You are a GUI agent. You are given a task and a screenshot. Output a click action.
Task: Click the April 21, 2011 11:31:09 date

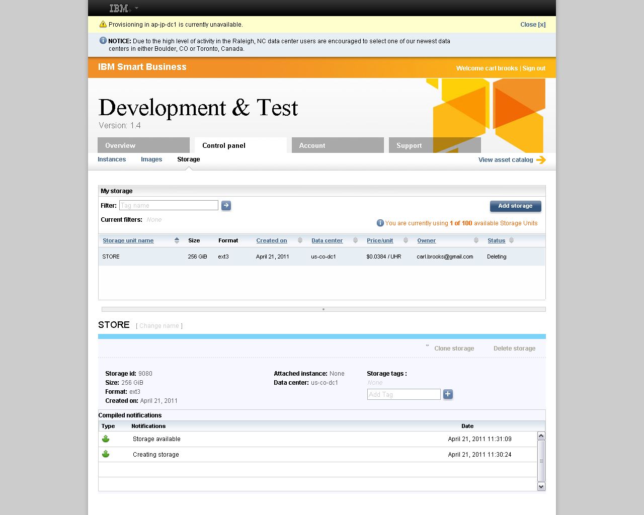coord(479,439)
